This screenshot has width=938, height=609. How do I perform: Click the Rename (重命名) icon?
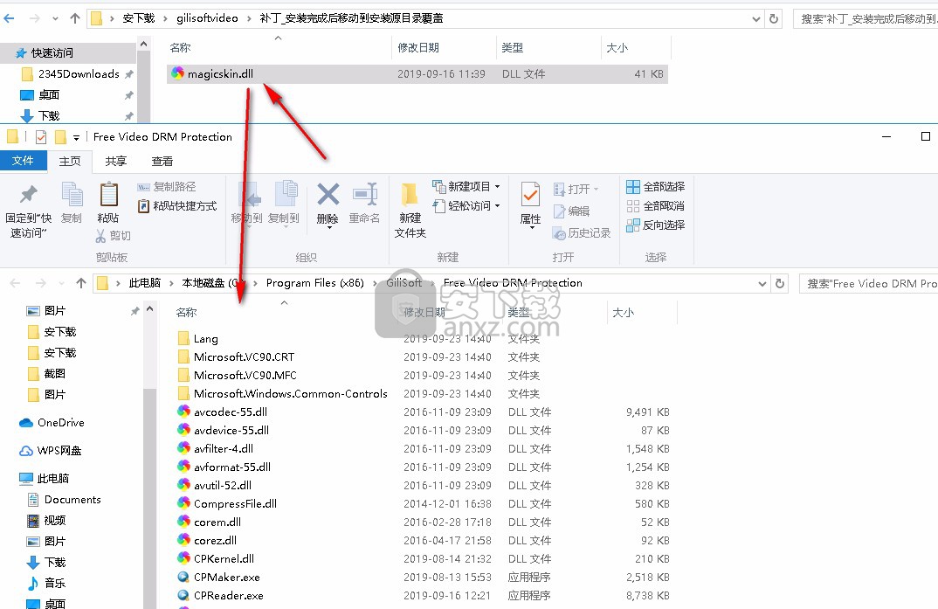365,195
